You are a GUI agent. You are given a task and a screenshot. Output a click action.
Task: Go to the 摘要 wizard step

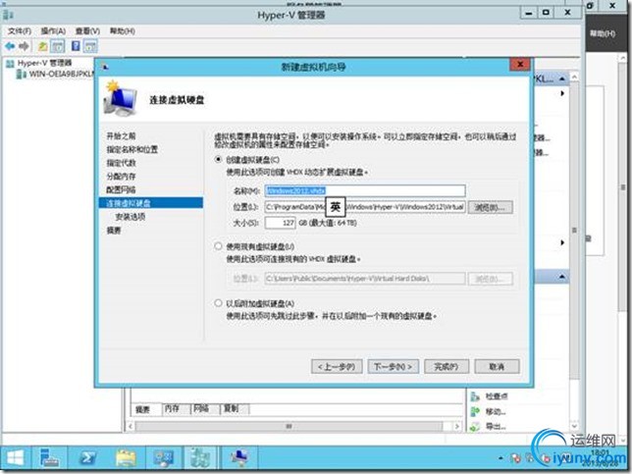tap(114, 231)
